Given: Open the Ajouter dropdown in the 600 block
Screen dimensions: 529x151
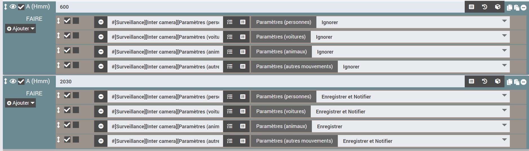Looking at the screenshot, I should (21, 29).
